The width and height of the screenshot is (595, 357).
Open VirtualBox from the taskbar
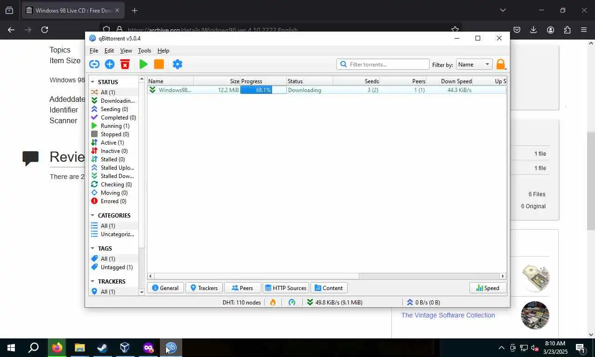tap(125, 348)
